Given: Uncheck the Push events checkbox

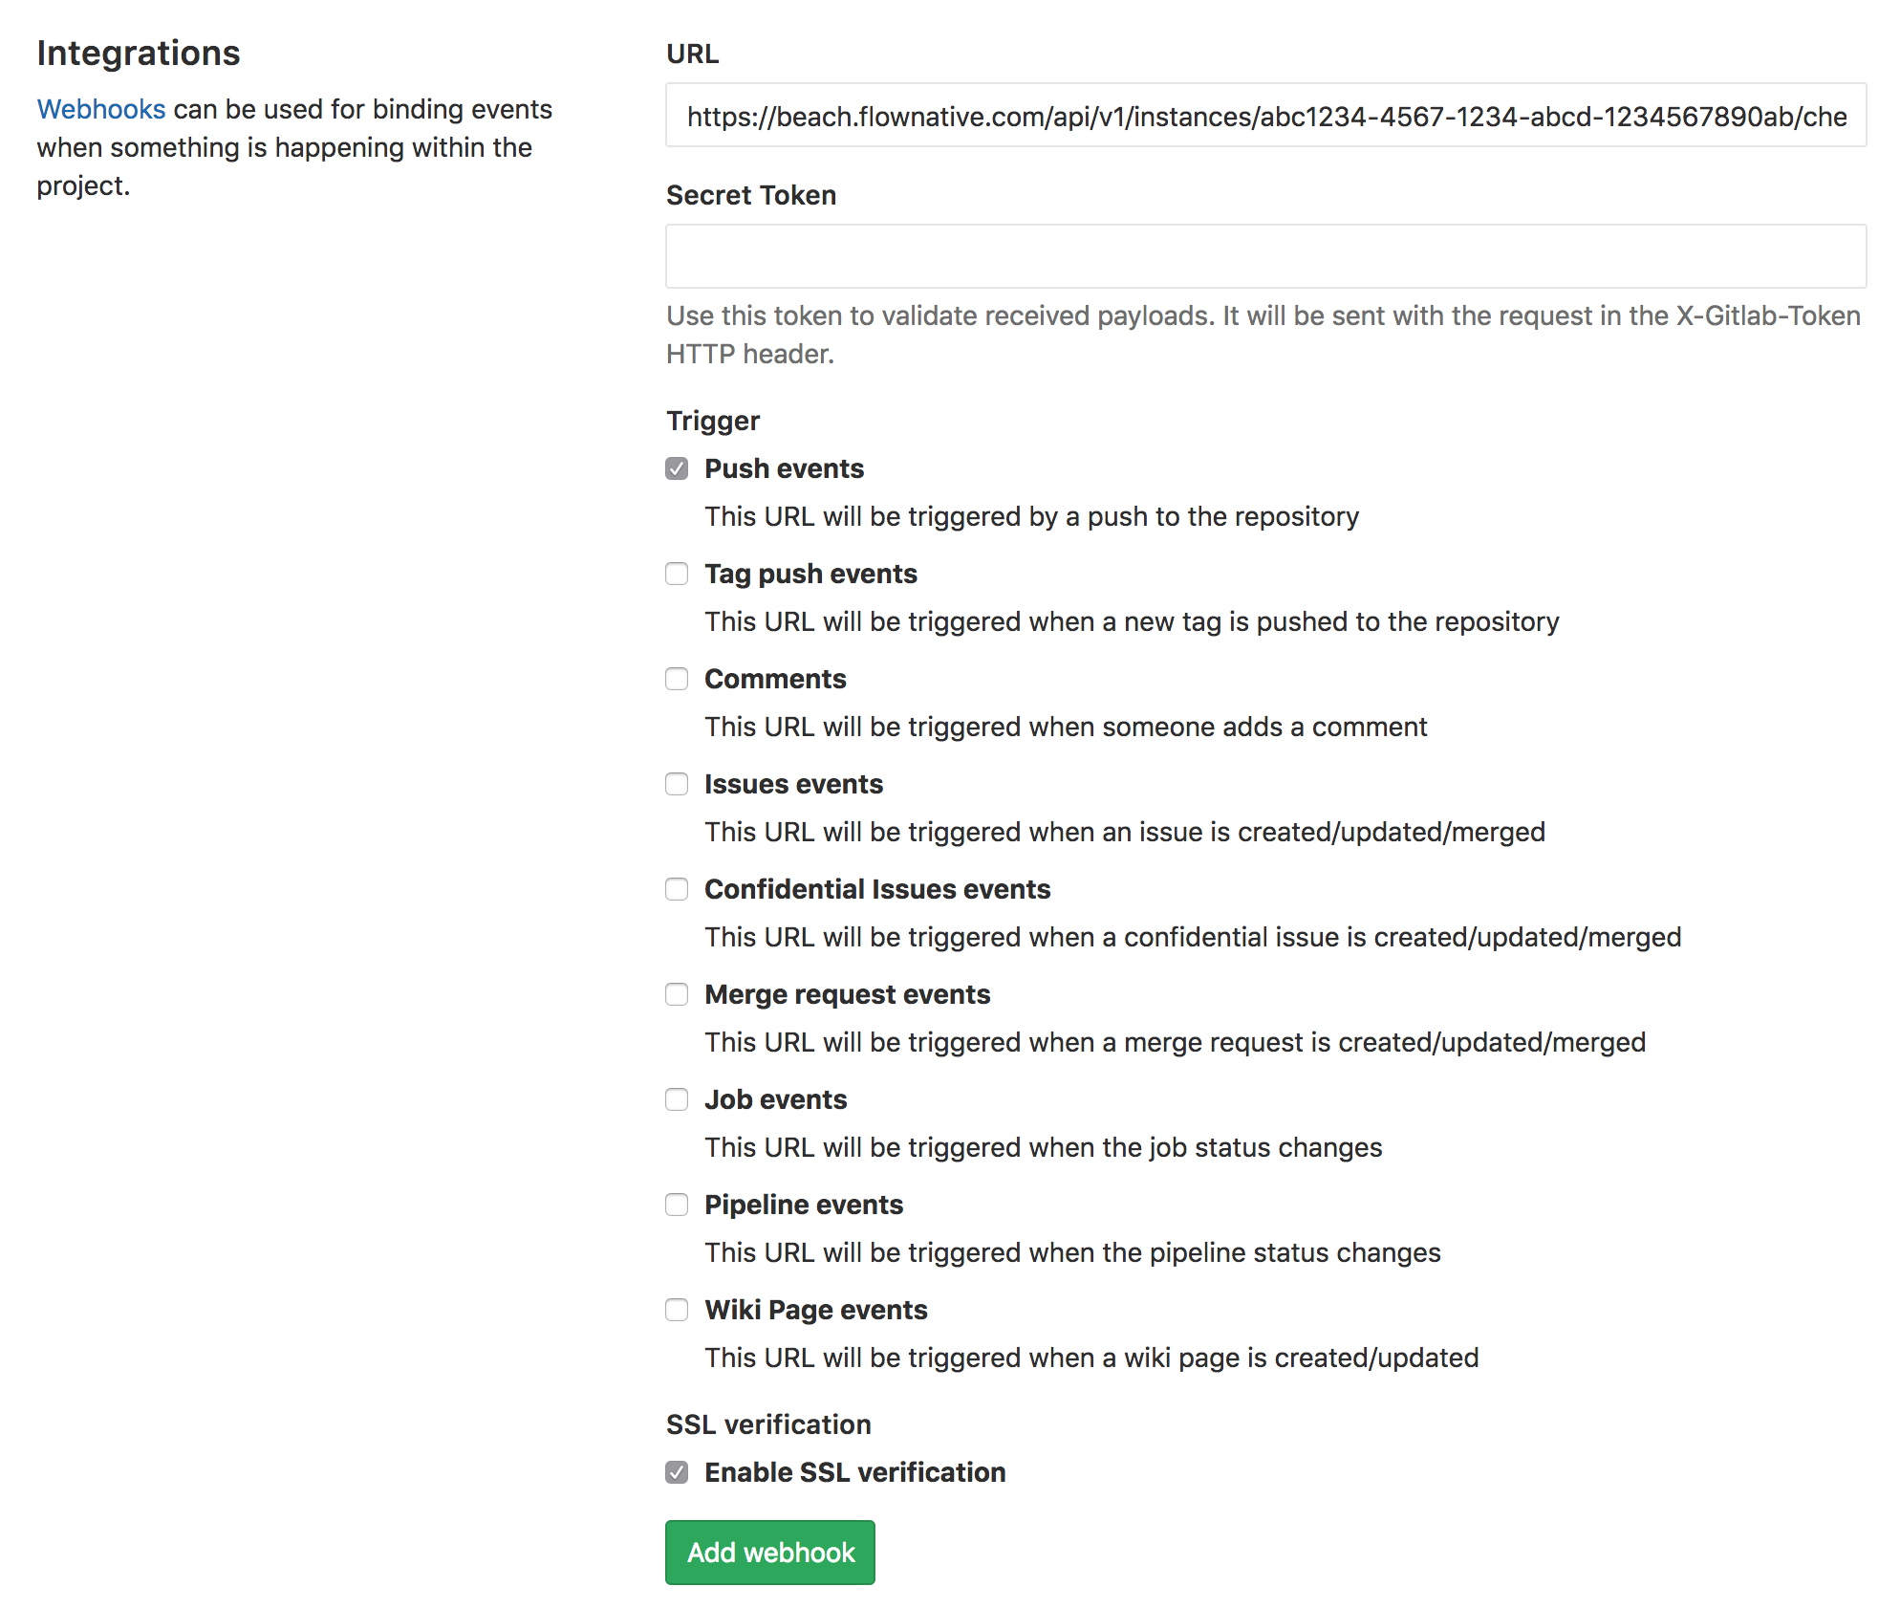Looking at the screenshot, I should point(677,468).
